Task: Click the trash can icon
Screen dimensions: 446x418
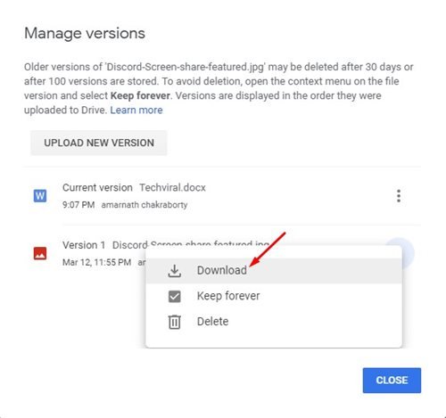Action: (x=175, y=322)
